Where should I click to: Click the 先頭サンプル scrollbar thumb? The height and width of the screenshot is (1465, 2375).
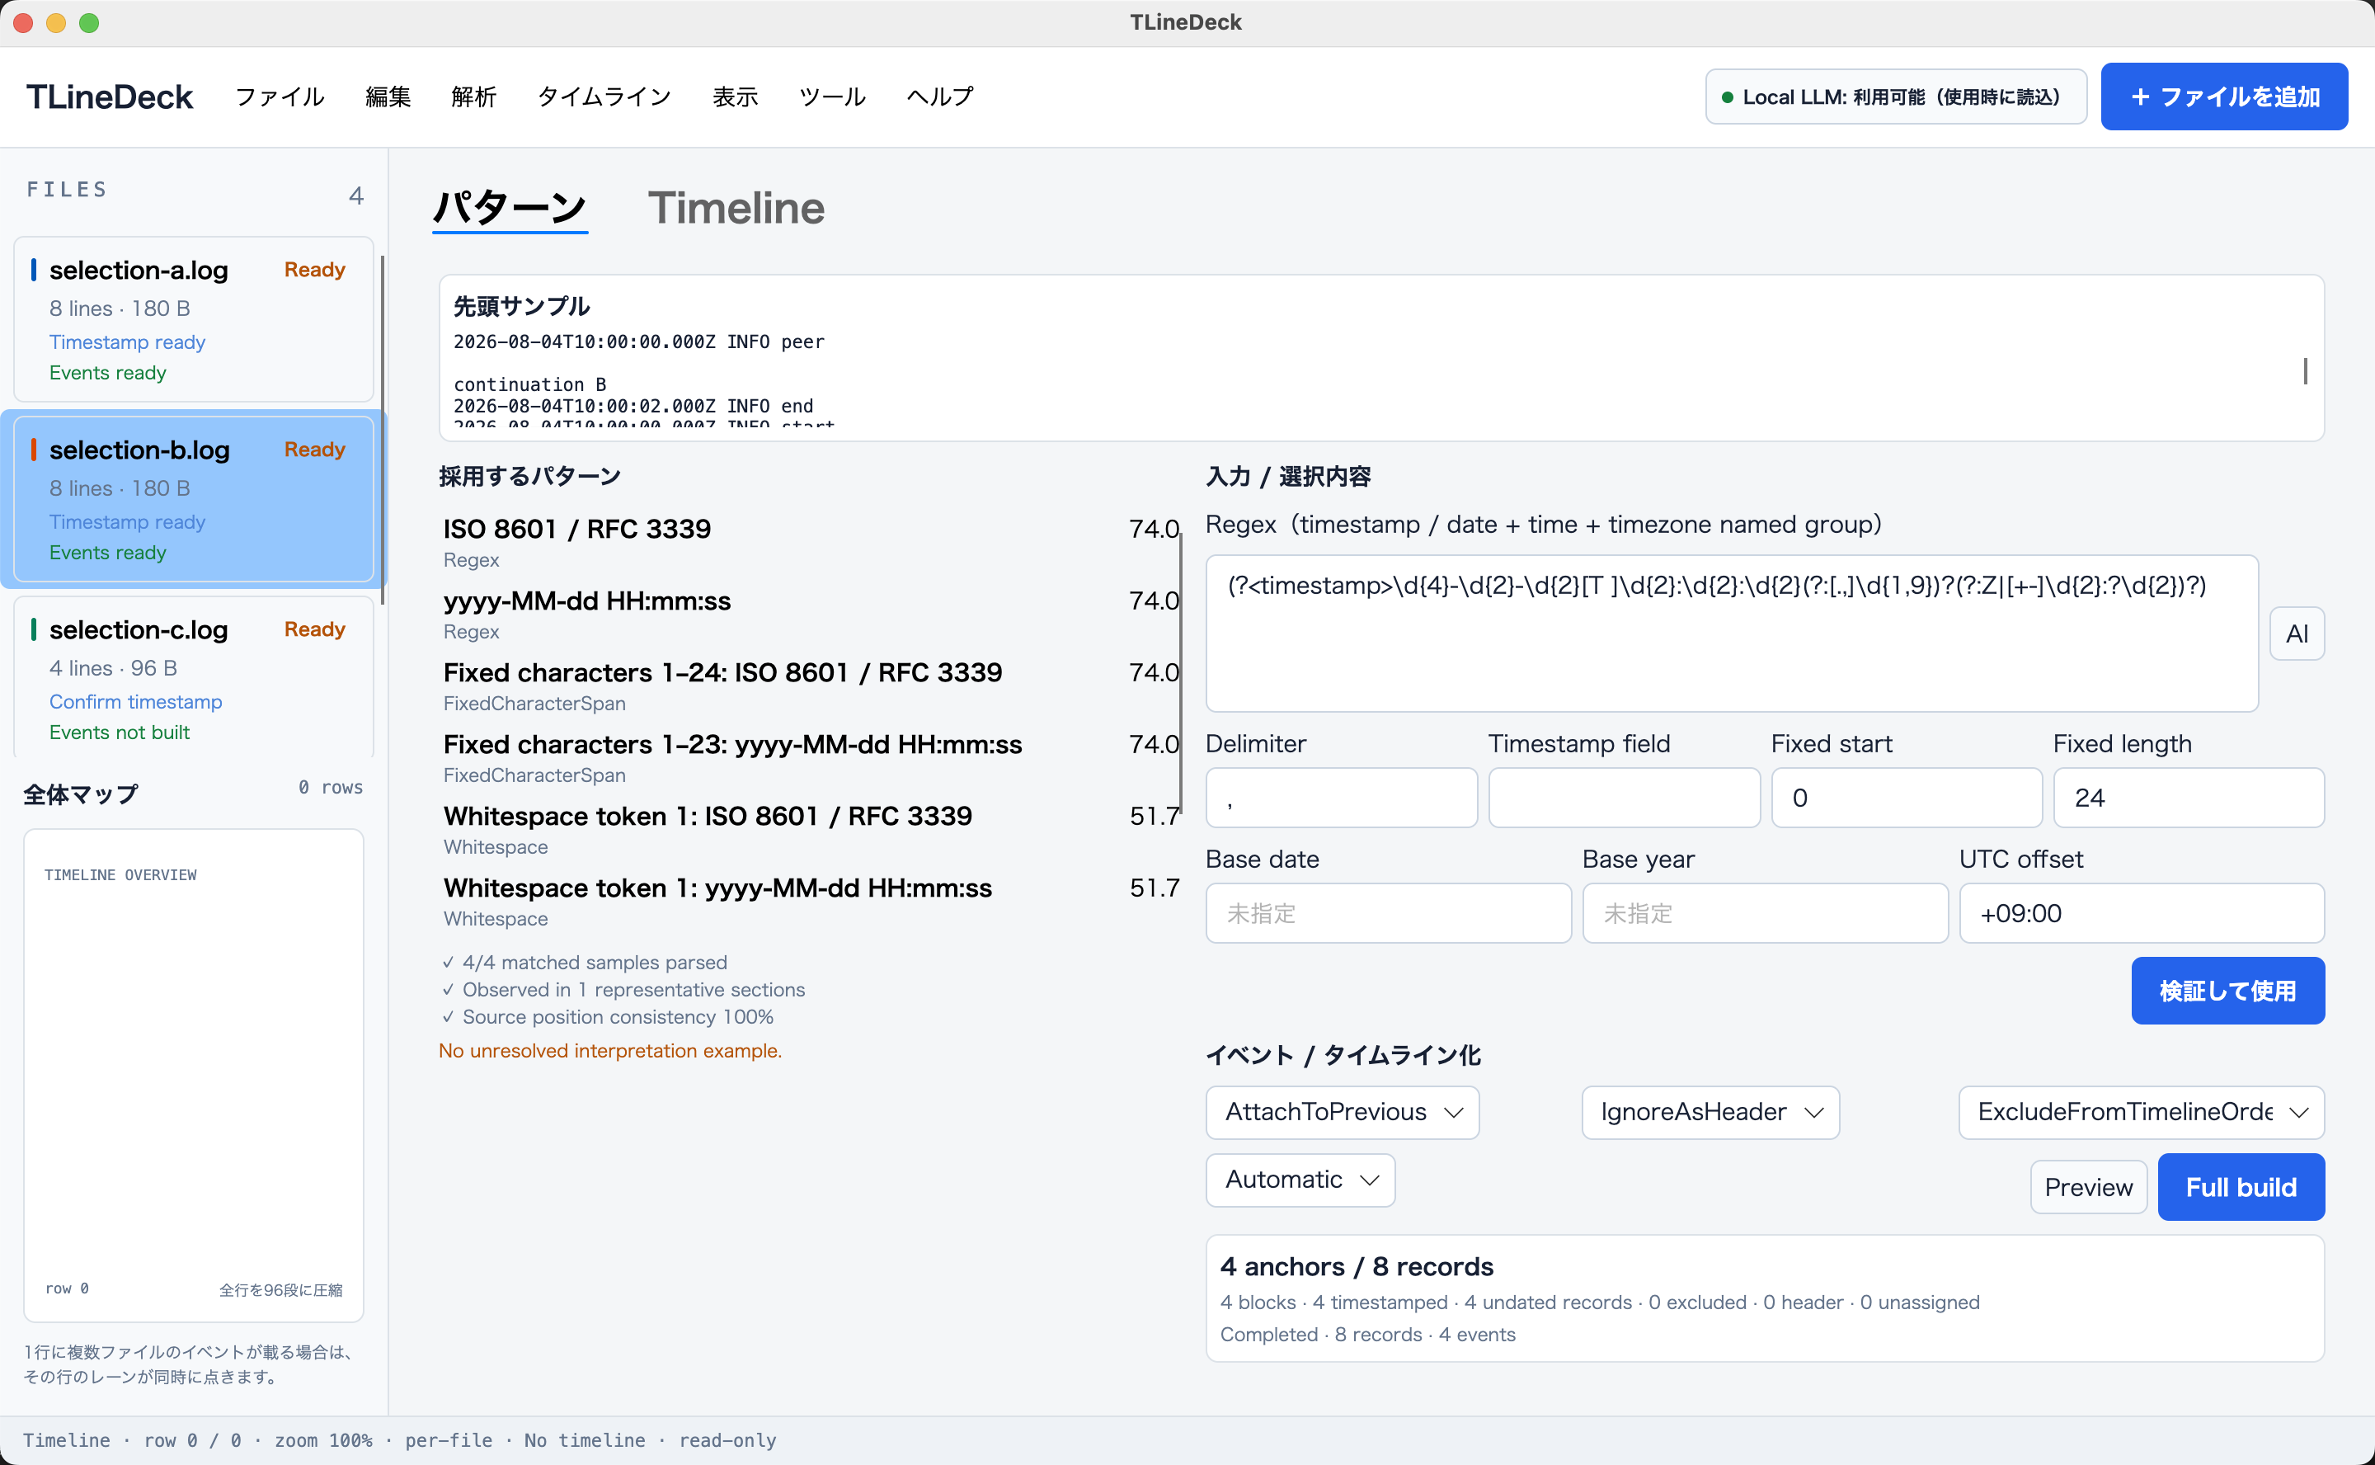point(2305,370)
